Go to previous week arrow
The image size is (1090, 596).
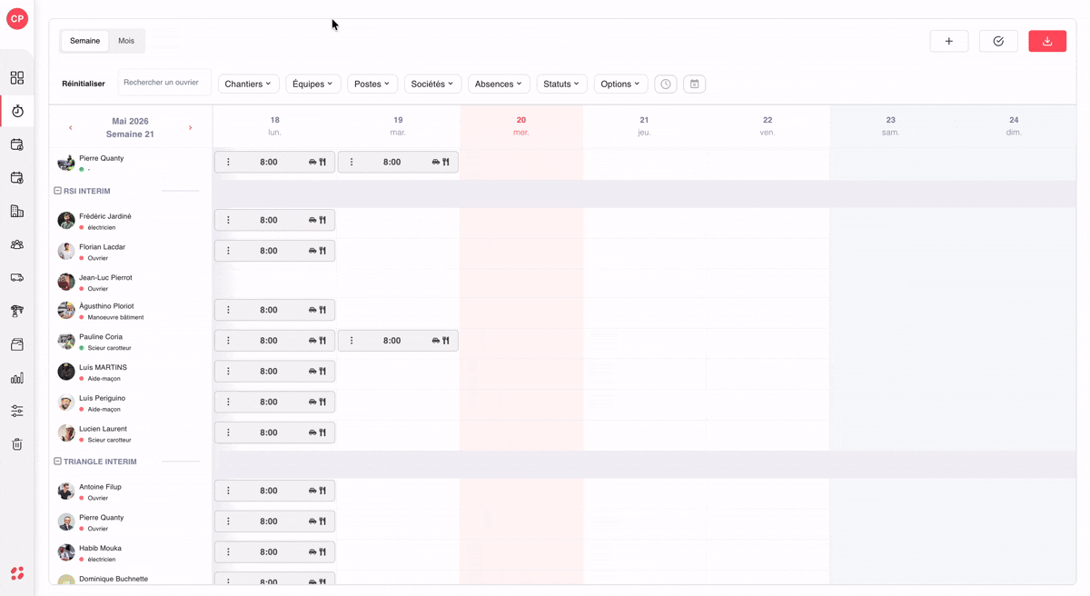[71, 128]
